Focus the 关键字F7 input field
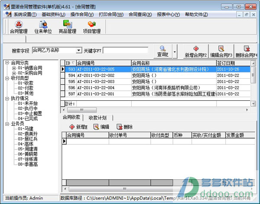The image size is (260, 204). click(126, 50)
